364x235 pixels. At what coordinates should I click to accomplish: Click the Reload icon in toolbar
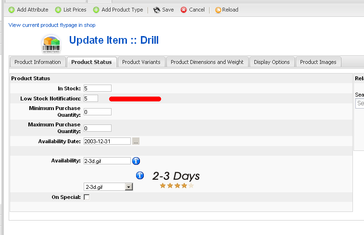218,10
